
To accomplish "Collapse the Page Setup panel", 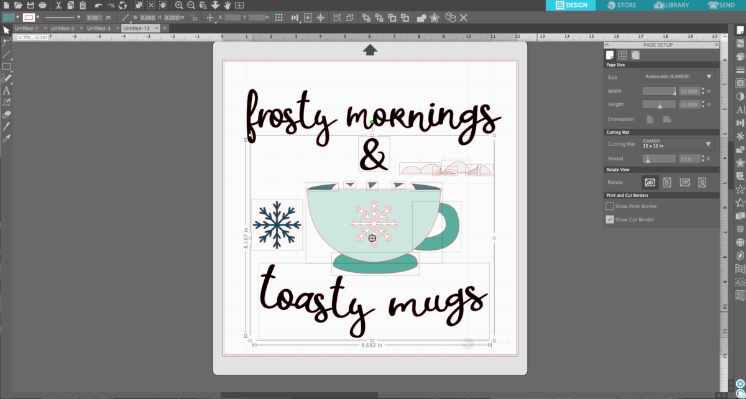I will point(607,45).
